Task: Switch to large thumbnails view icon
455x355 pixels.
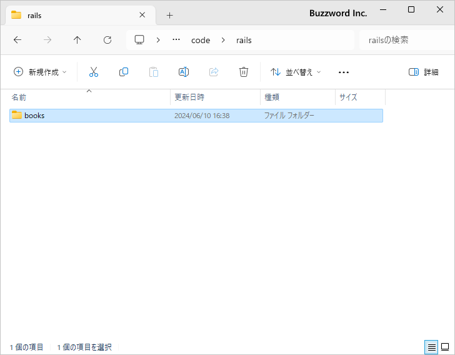Action: click(445, 347)
